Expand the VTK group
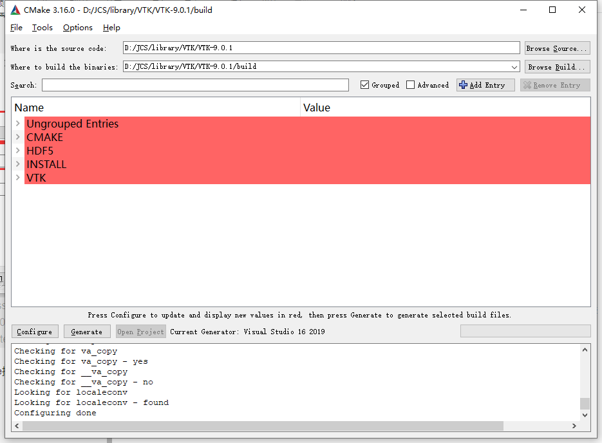The height and width of the screenshot is (443, 602). (17, 178)
